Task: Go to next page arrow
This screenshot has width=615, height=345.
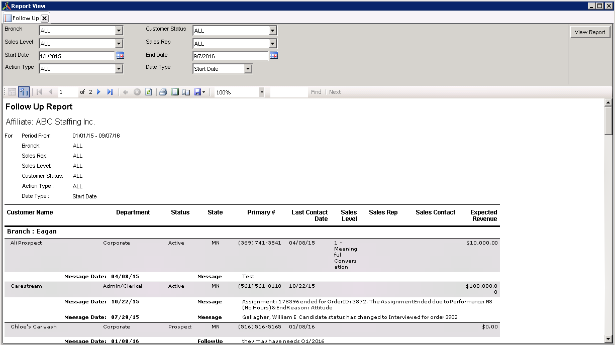Action: click(99, 92)
